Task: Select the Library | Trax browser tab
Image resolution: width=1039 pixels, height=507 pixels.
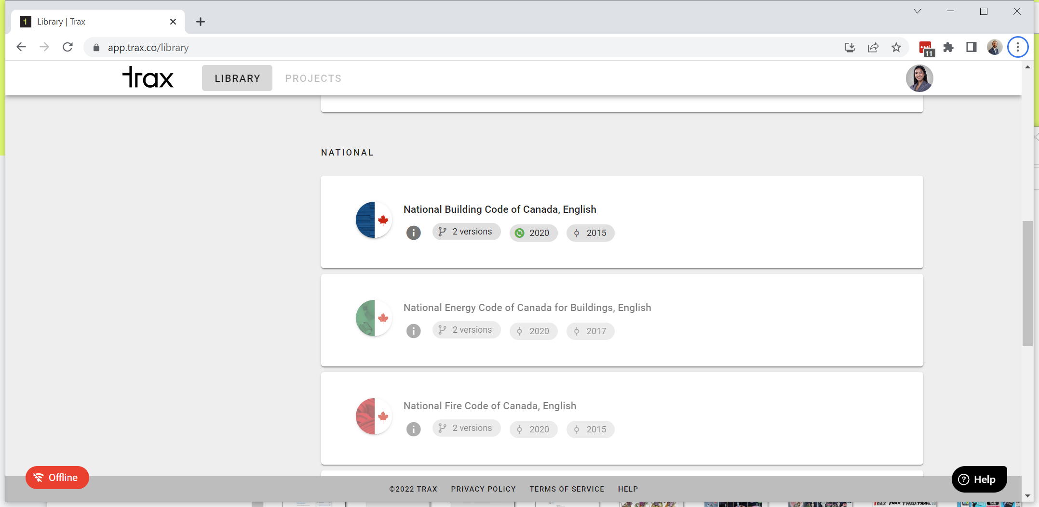Action: (x=99, y=22)
